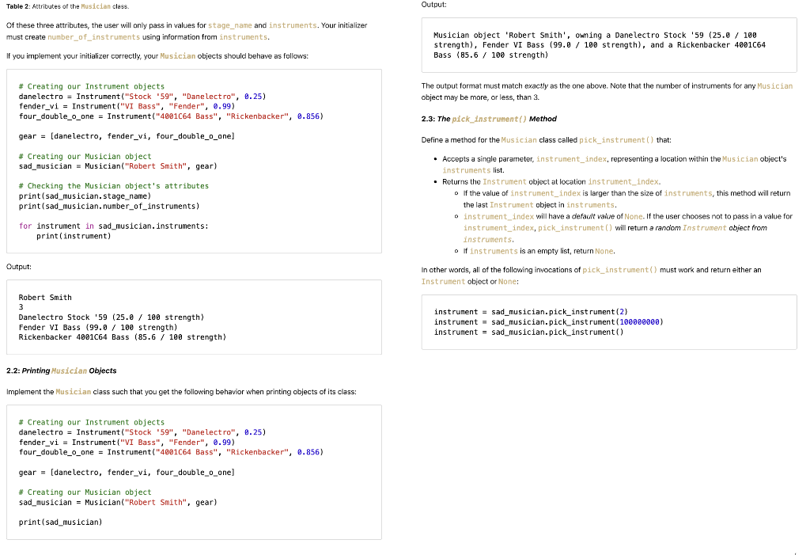This screenshot has height=555, width=810.
Task: Click the indented 'print(instrument)' code line
Action: click(x=74, y=236)
